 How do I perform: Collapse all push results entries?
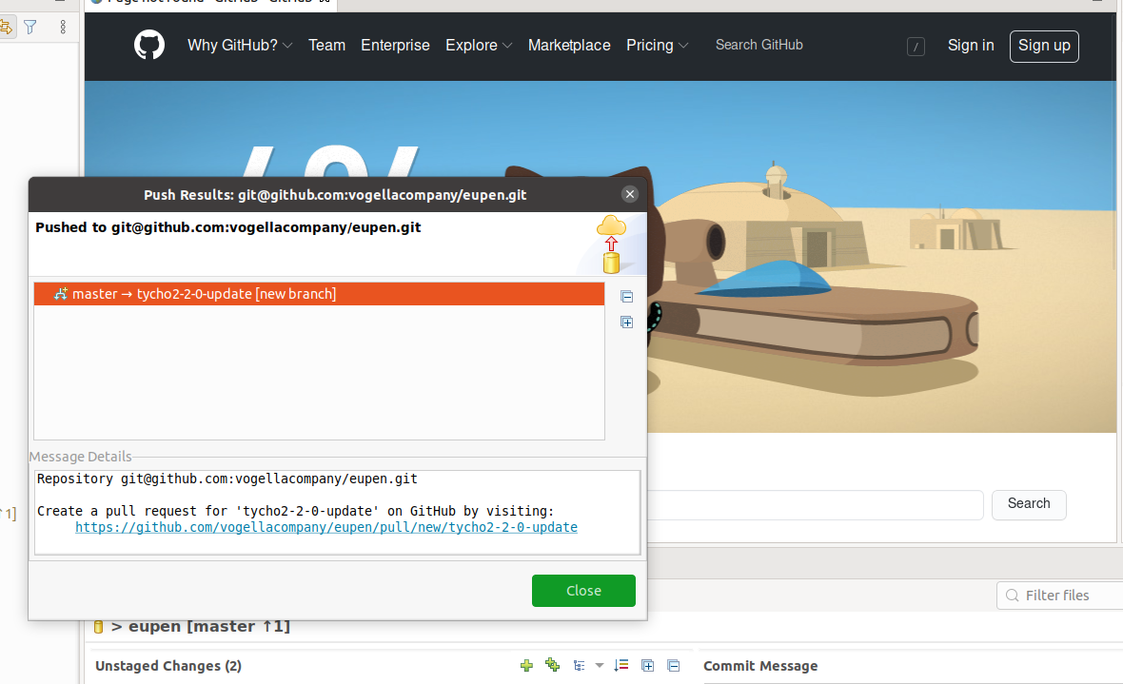point(626,297)
